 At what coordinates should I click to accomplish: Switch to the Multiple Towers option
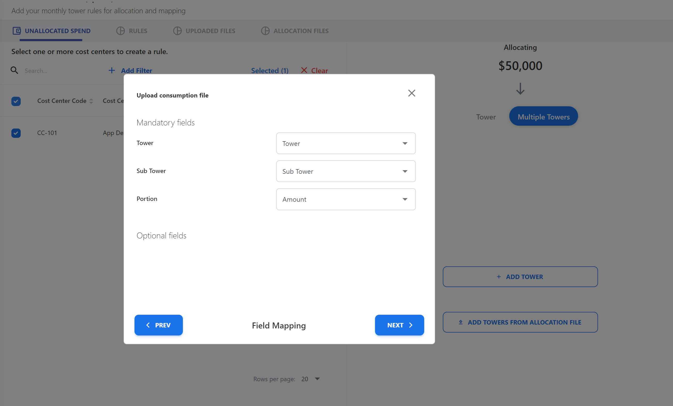coord(543,117)
